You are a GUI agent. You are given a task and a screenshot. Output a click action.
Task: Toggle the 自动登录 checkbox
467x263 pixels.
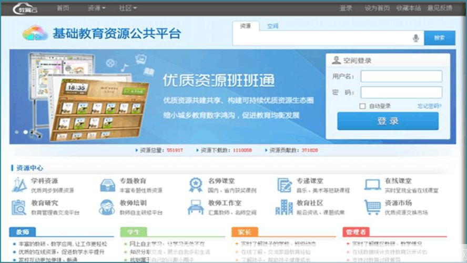tap(362, 106)
